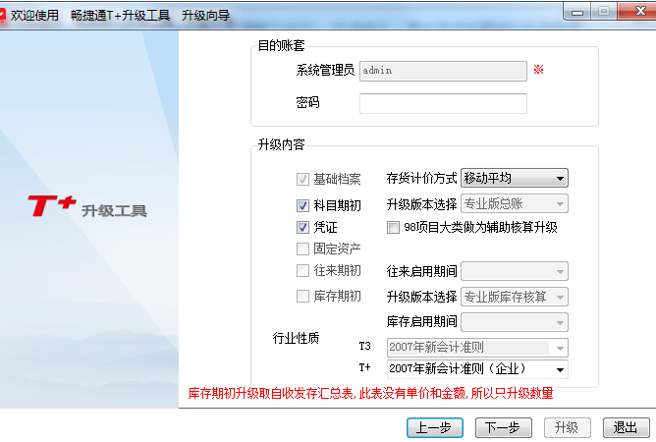Click the red 库存期初升级 warning note

tap(370, 393)
